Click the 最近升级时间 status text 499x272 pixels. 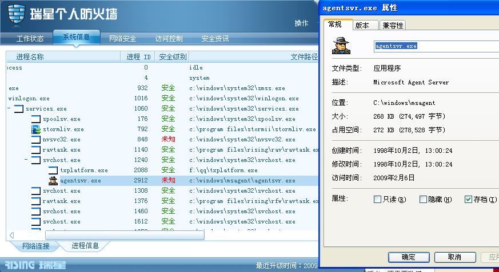click(x=286, y=265)
